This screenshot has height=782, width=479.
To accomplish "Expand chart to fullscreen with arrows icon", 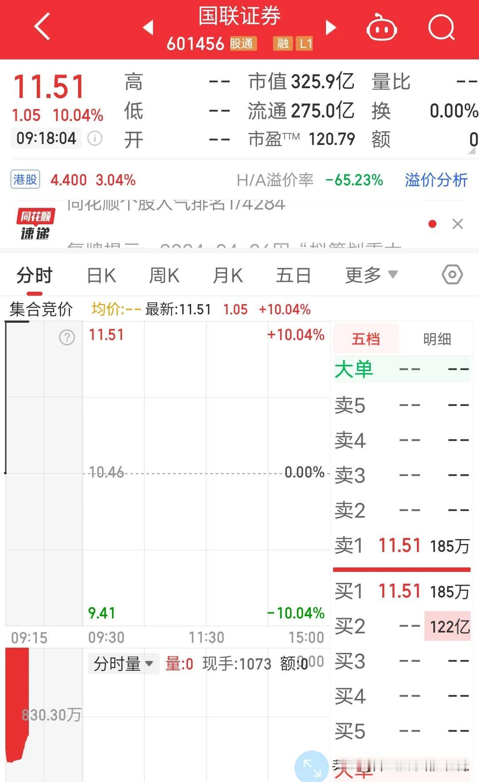I will [312, 767].
